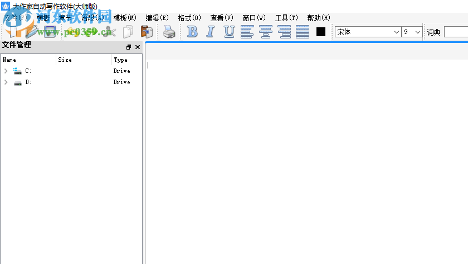Print the document with the printer icon

click(x=169, y=32)
